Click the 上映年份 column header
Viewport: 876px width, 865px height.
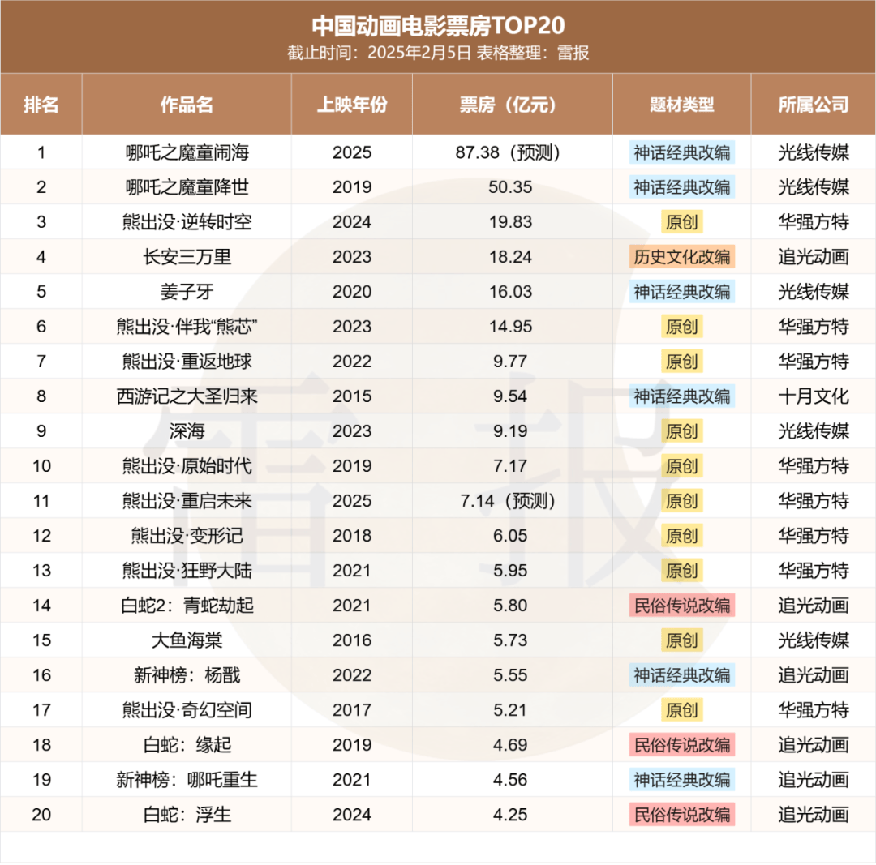click(352, 105)
